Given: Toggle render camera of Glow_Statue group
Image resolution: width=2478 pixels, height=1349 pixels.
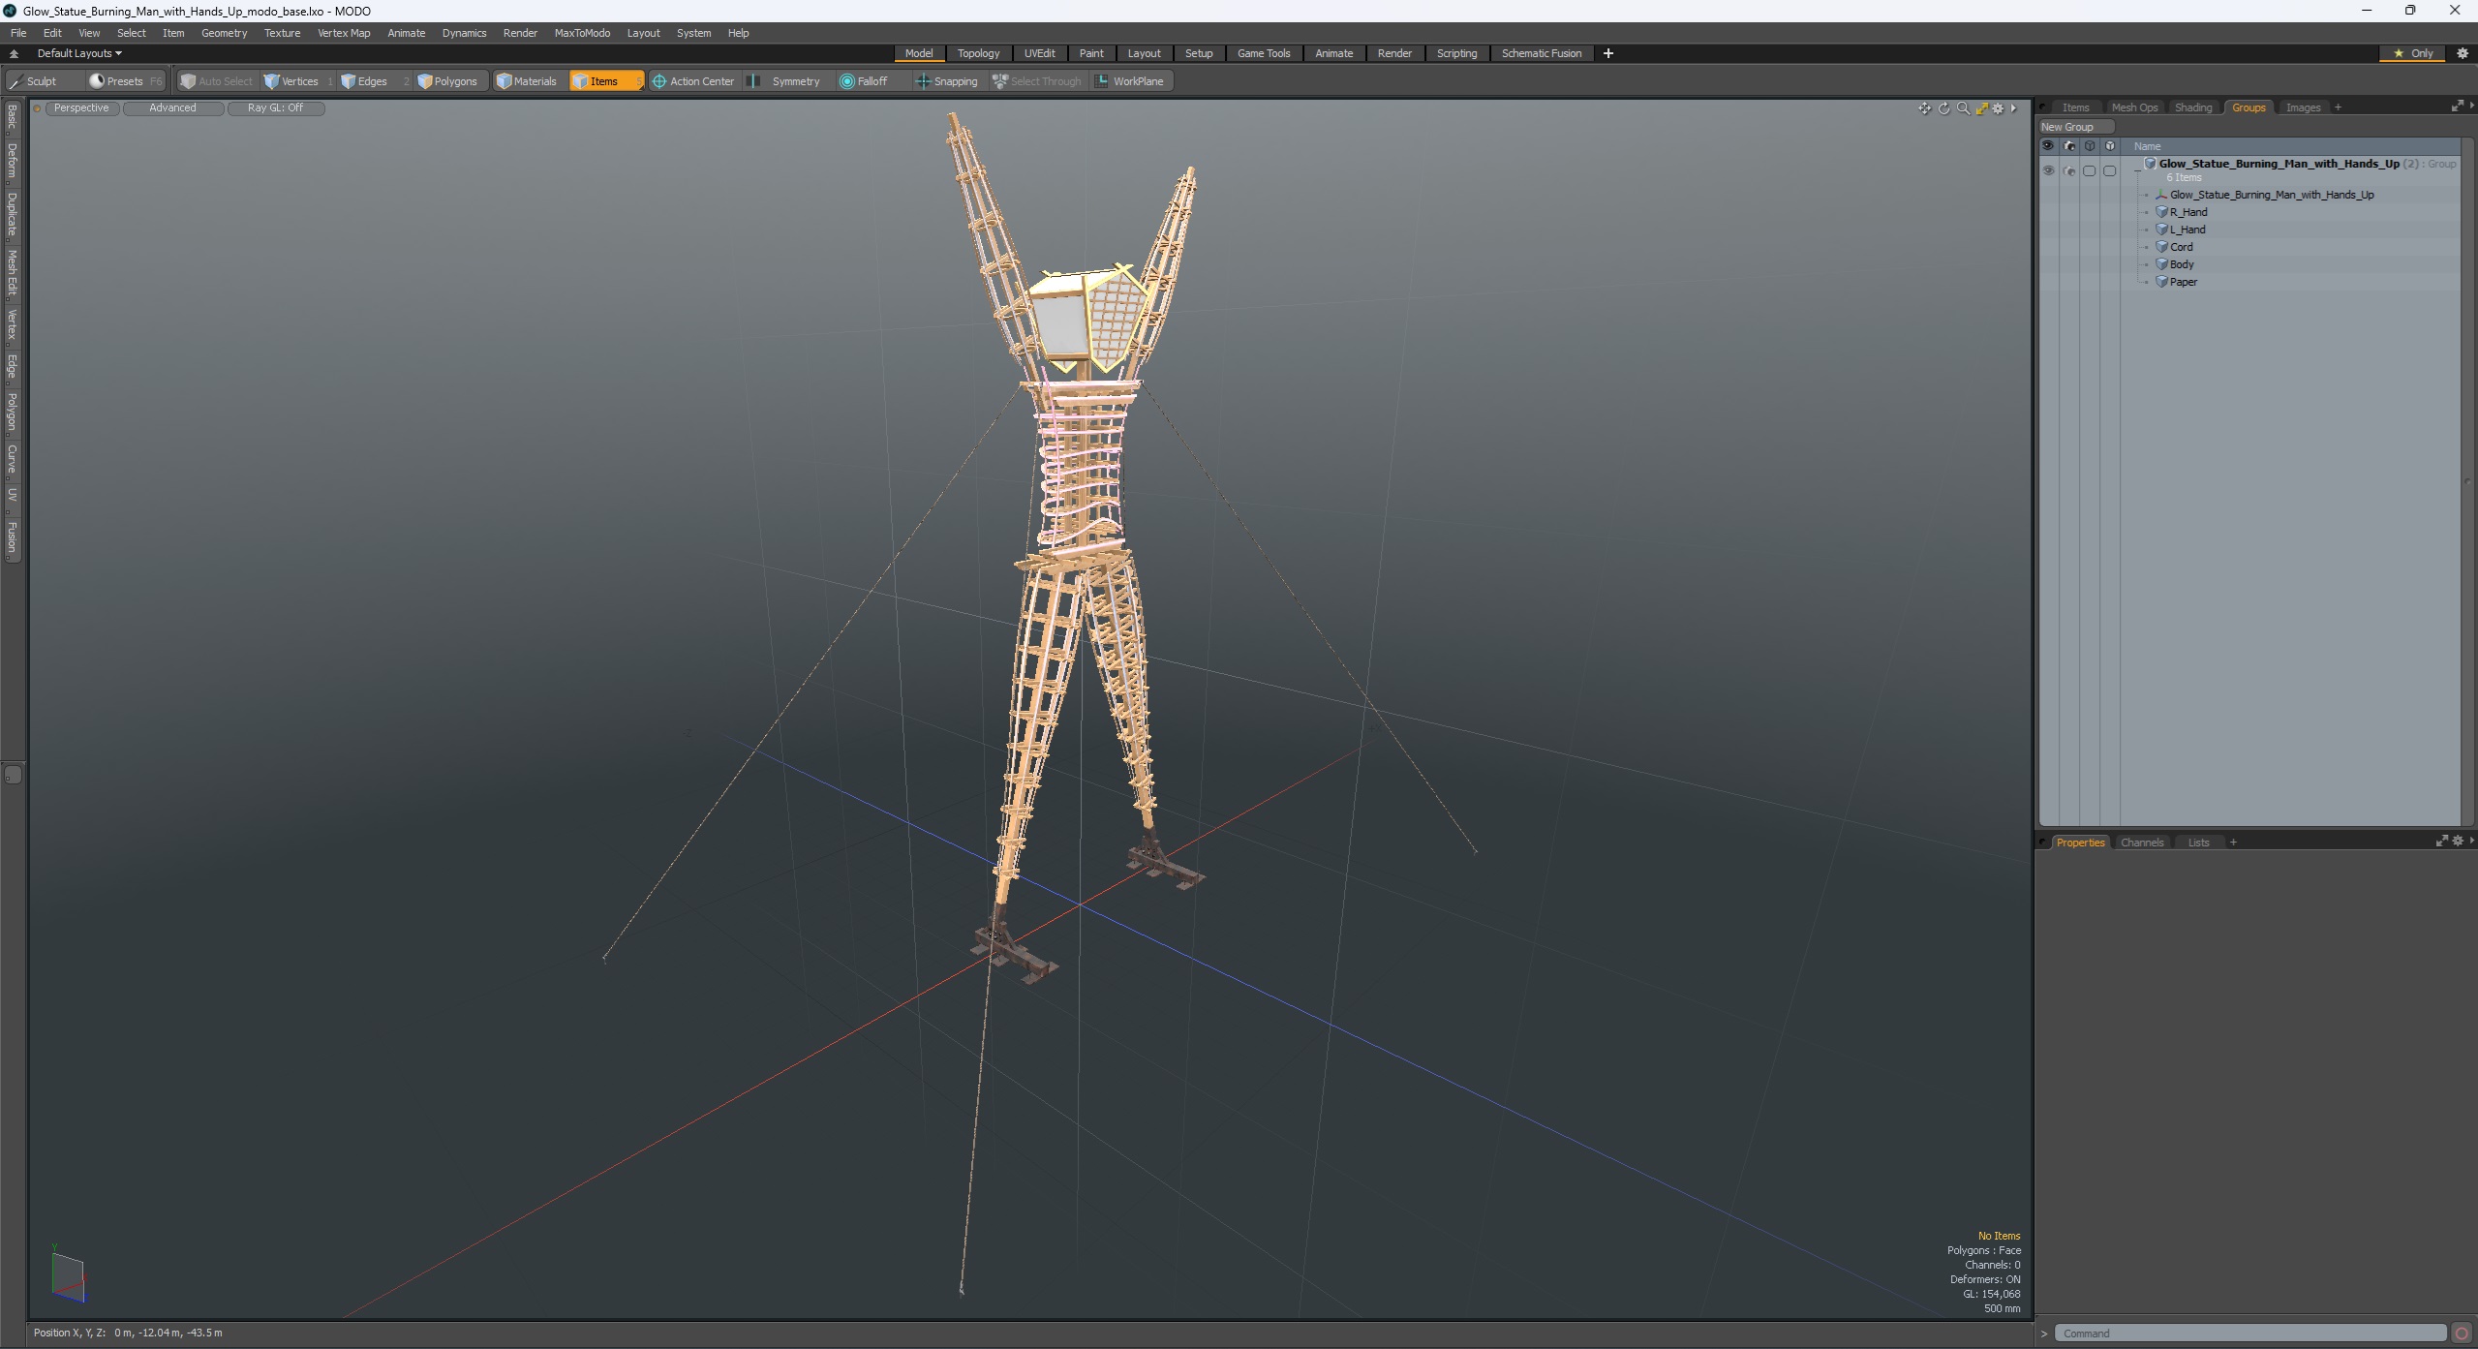Looking at the screenshot, I should (2069, 170).
